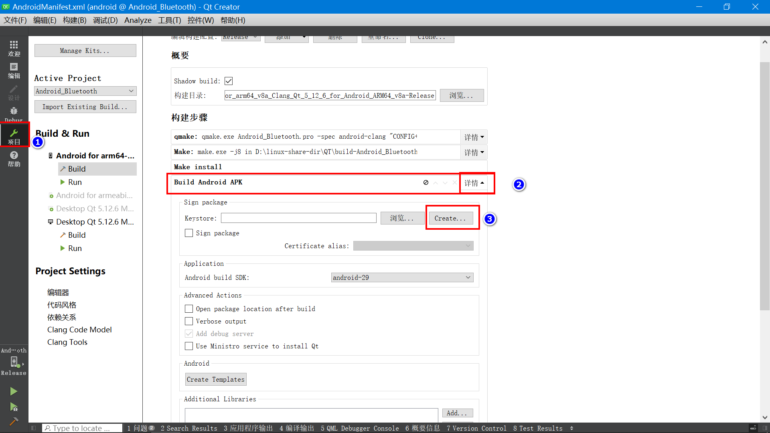Disable the Build Android APK step
This screenshot has width=770, height=433.
426,182
